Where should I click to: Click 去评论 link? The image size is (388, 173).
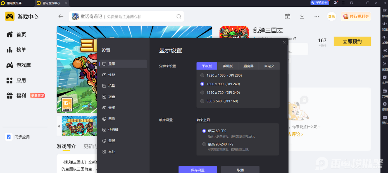coord(296,135)
